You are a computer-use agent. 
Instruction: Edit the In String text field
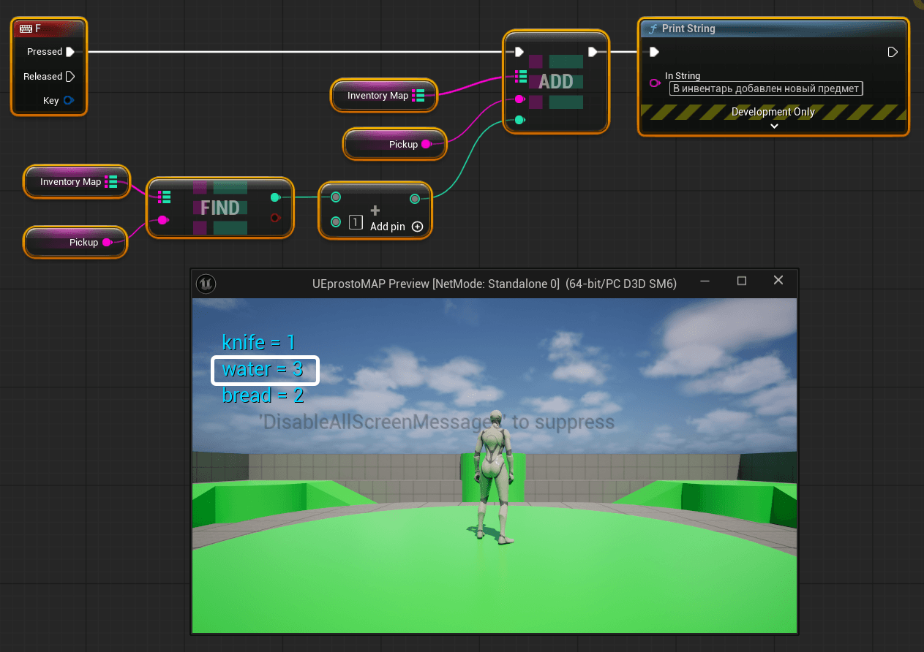[765, 88]
